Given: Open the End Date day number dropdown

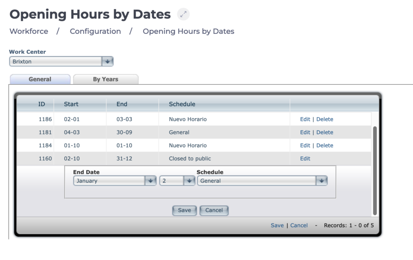Looking at the screenshot, I should coord(189,181).
